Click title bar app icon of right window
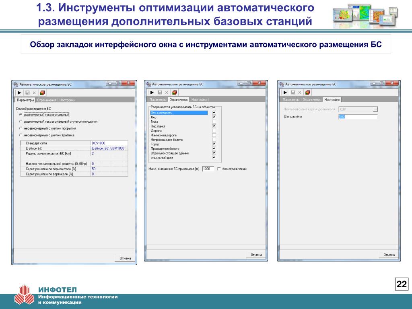Screen dimensions: 412x309 [282, 84]
